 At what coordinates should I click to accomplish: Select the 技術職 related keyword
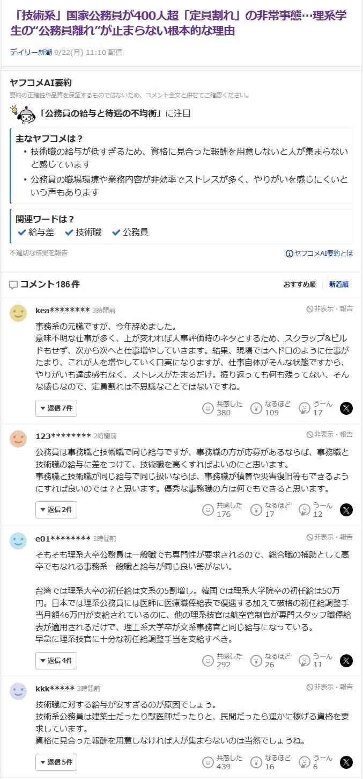point(84,232)
